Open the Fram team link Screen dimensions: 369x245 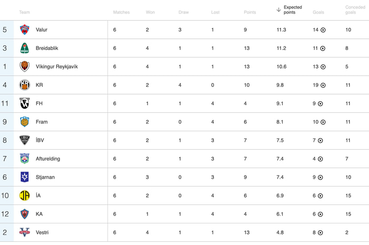(42, 122)
